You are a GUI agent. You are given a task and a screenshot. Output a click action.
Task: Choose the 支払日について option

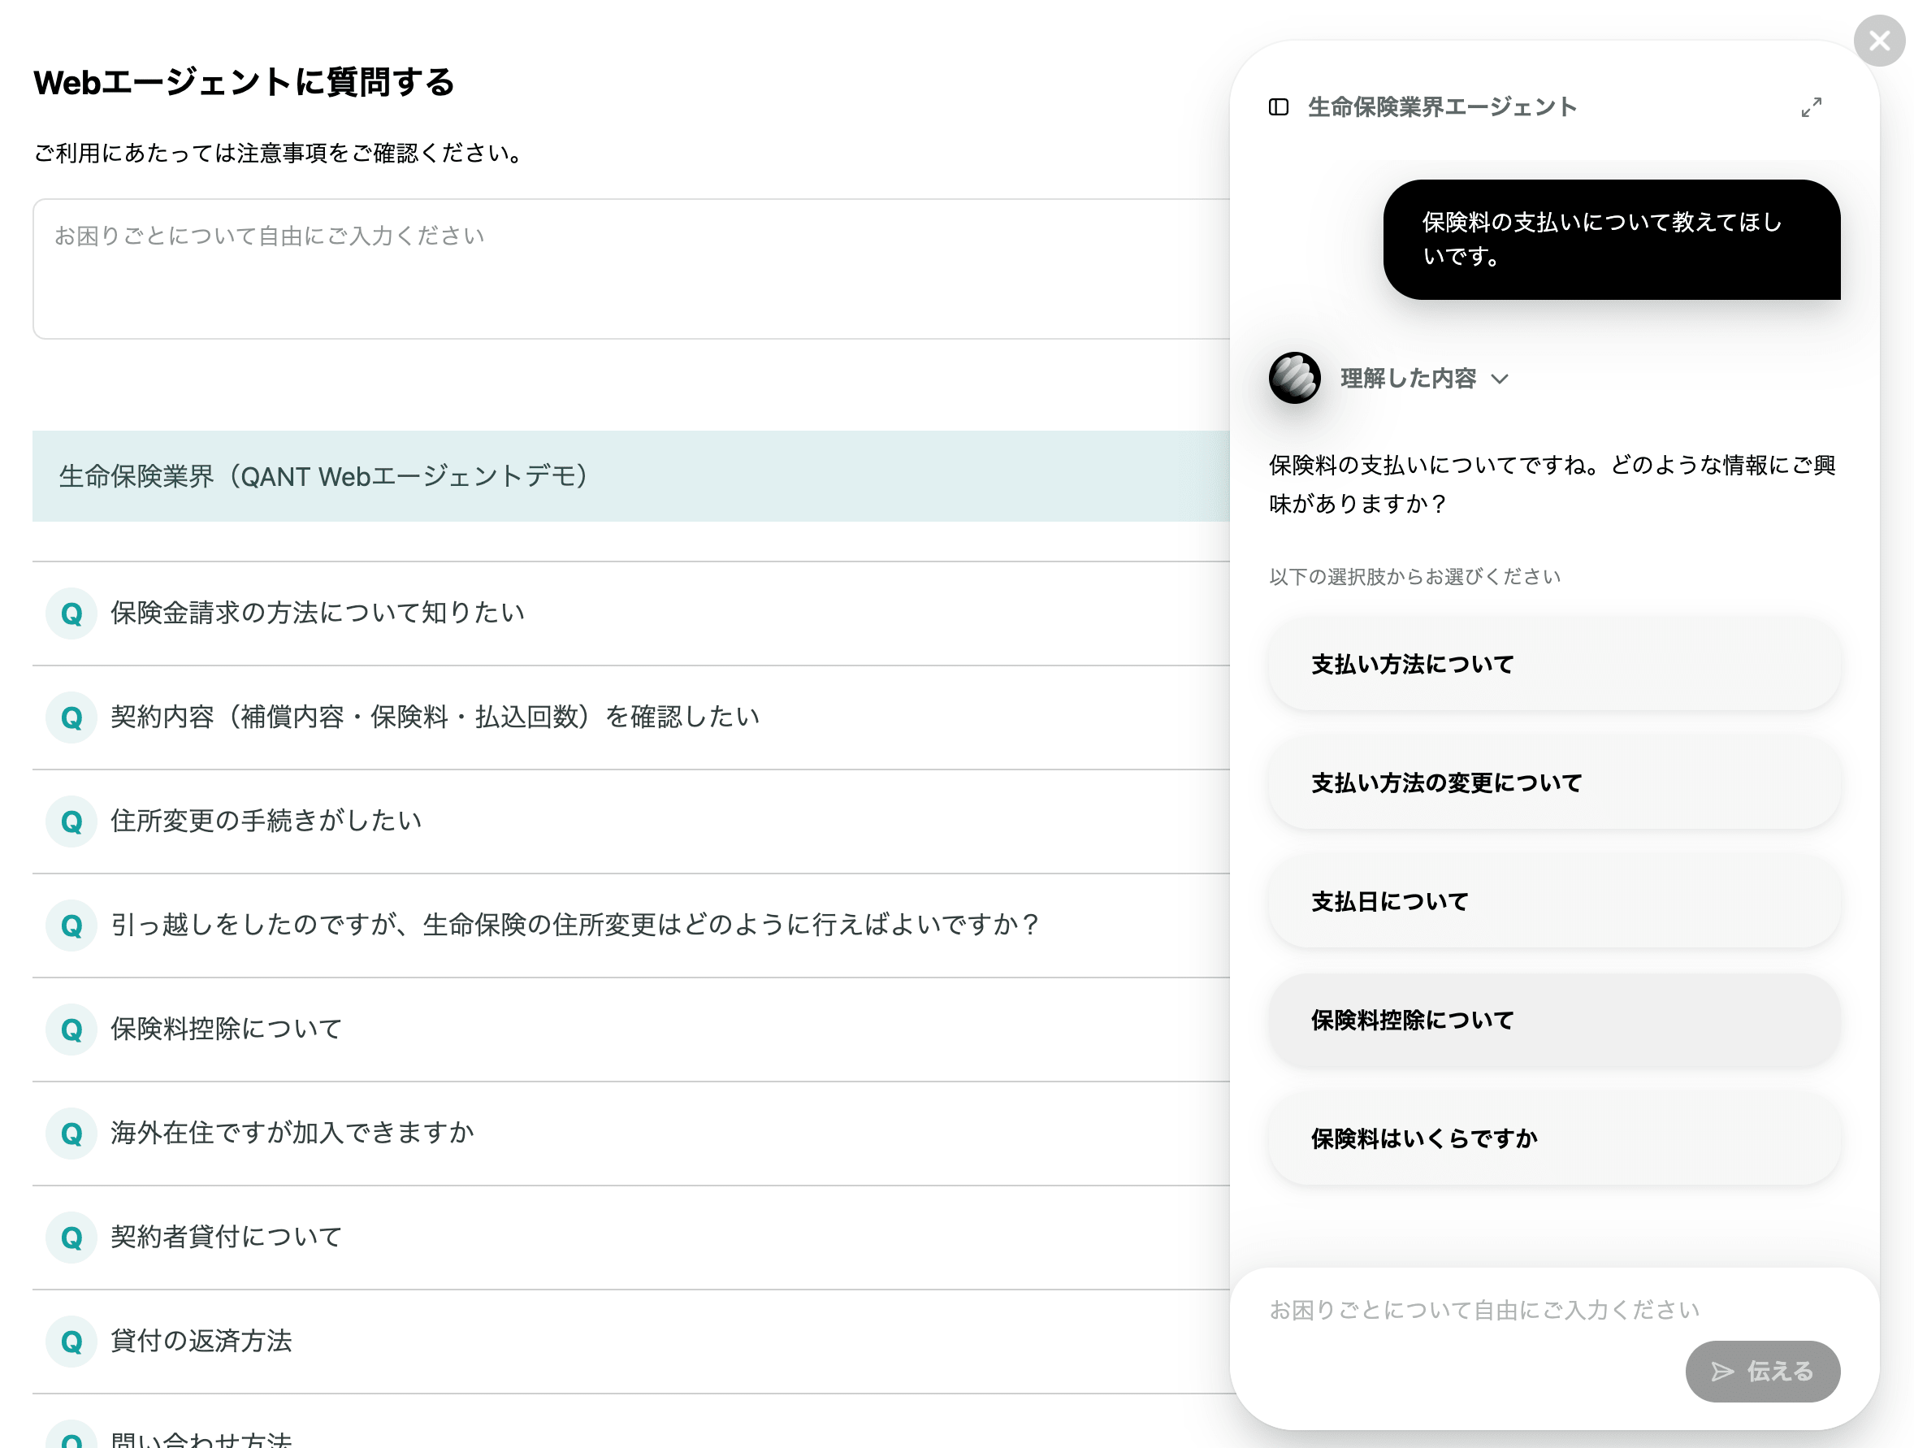[1554, 902]
